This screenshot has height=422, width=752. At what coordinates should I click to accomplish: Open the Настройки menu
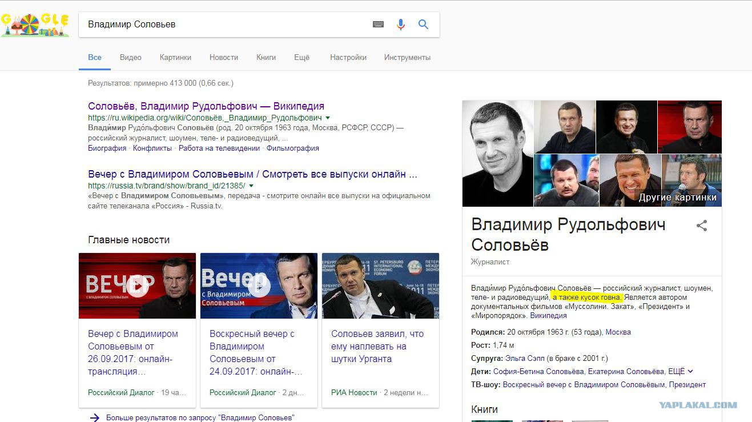click(348, 57)
